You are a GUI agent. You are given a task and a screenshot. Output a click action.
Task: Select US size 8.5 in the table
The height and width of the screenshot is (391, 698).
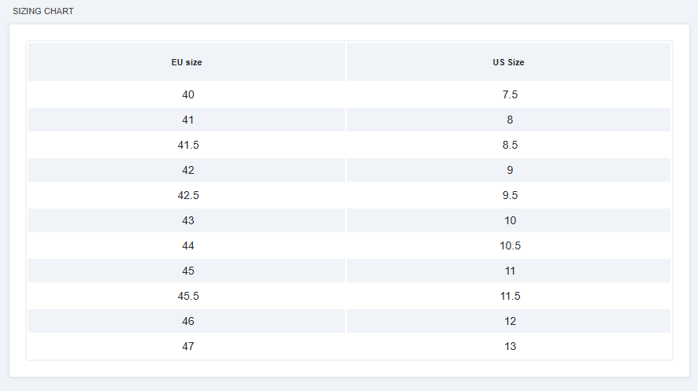coord(510,145)
